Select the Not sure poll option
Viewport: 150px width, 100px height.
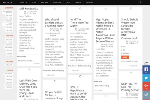coord(122,53)
